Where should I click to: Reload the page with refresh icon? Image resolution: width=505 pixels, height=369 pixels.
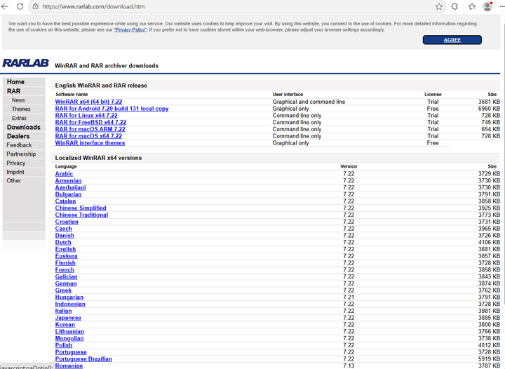pos(20,6)
